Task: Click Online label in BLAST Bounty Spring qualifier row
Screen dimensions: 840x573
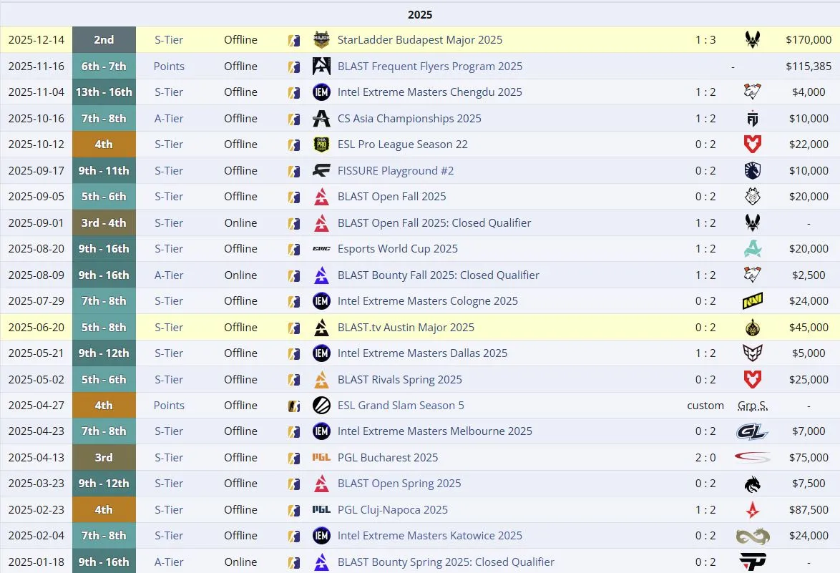Action: click(x=240, y=562)
